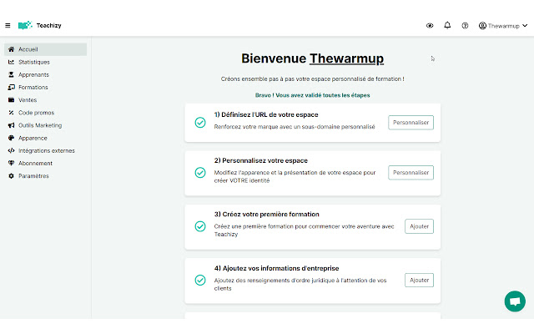Image resolution: width=534 pixels, height=334 pixels.
Task: Click the checkmark for step 4 entreprise
Action: pyautogui.click(x=200, y=281)
